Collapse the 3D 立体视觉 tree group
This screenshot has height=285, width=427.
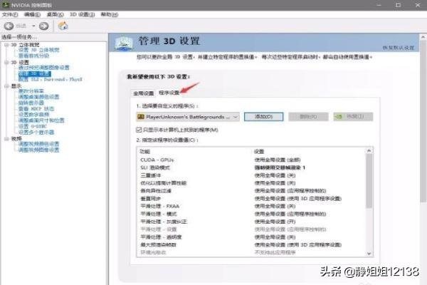coord(6,45)
